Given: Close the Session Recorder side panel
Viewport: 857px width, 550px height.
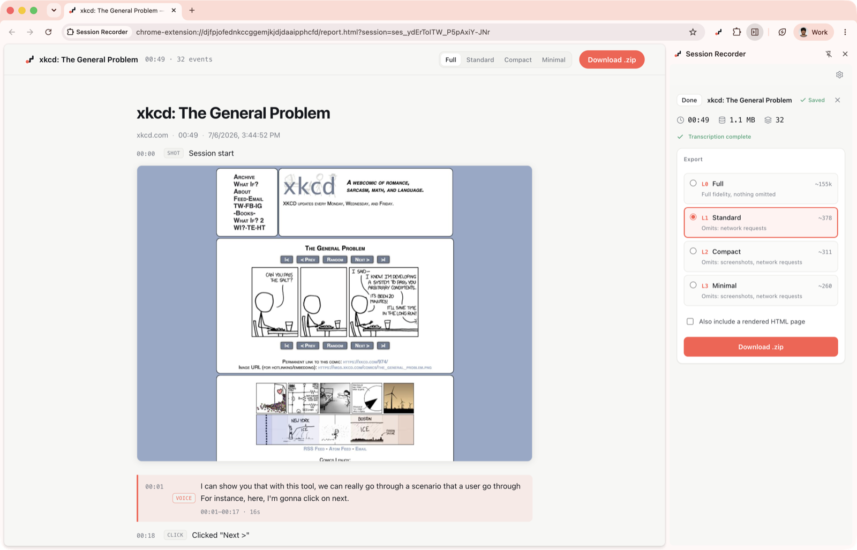Looking at the screenshot, I should pyautogui.click(x=845, y=54).
